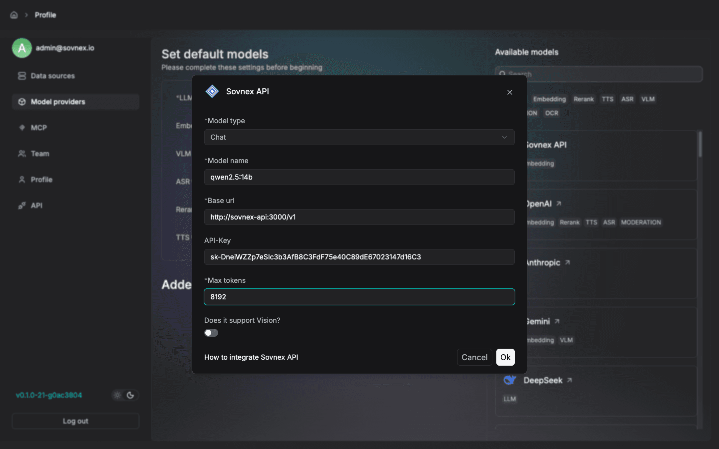Viewport: 719px width, 449px height.
Task: Click version label v0.1.0-21-g0ac3804
Action: [x=49, y=395]
